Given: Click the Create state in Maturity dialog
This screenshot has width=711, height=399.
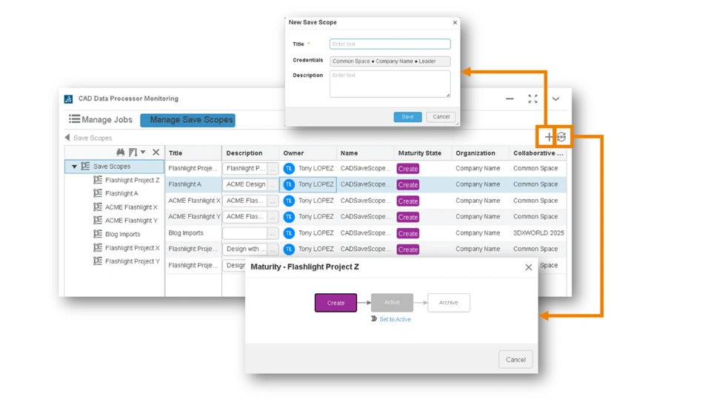Looking at the screenshot, I should [336, 303].
